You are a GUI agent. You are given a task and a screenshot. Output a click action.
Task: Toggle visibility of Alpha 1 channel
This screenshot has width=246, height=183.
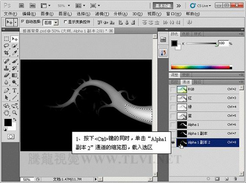[173, 125]
